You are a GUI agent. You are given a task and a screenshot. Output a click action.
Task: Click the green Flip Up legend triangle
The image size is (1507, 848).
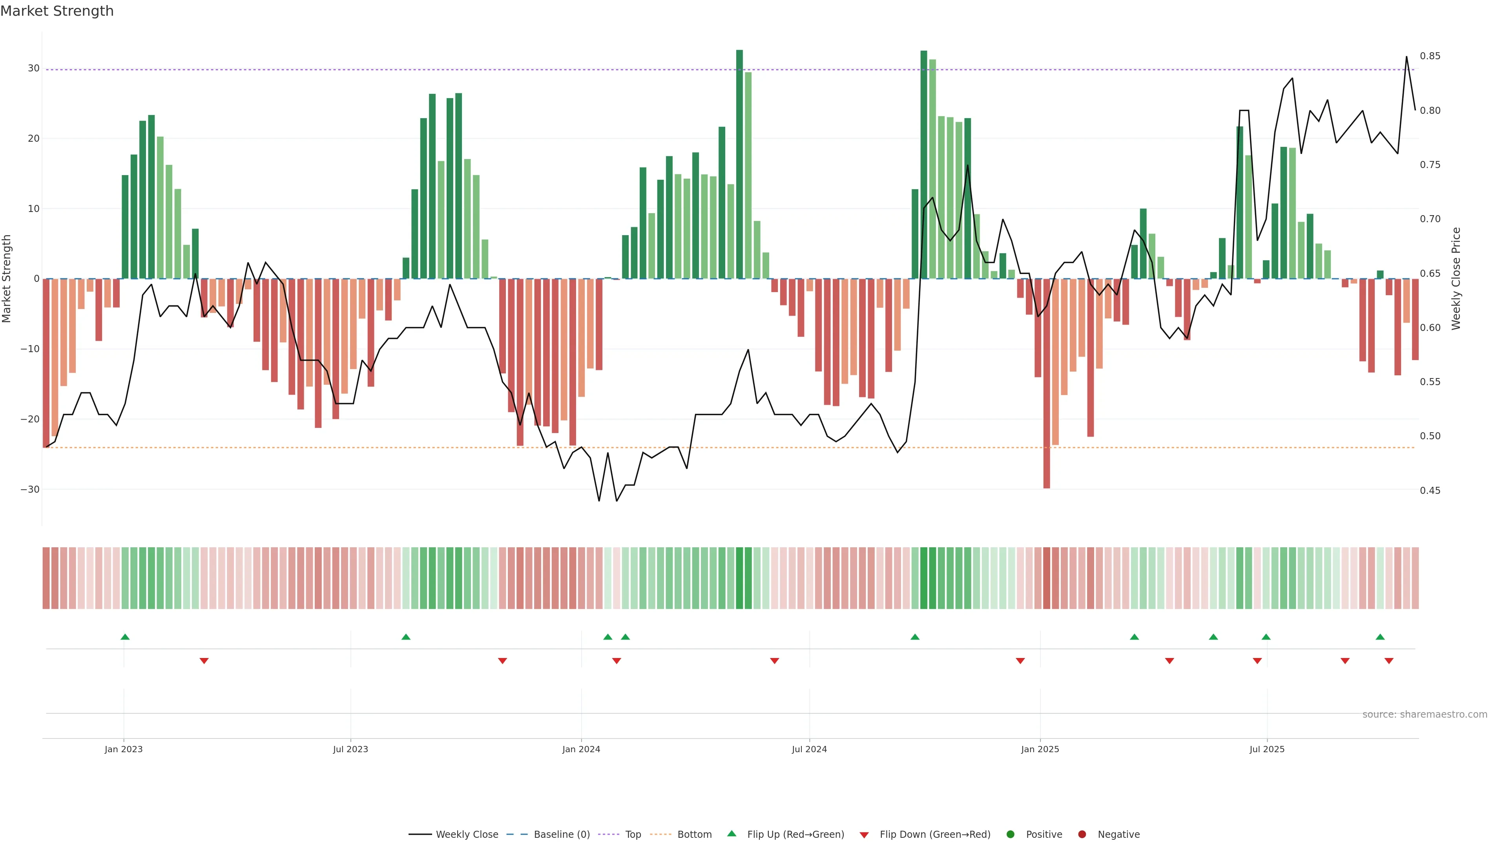731,834
